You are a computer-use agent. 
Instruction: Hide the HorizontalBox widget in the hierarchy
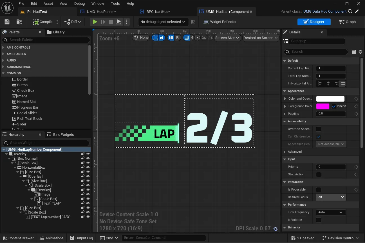[88, 168]
